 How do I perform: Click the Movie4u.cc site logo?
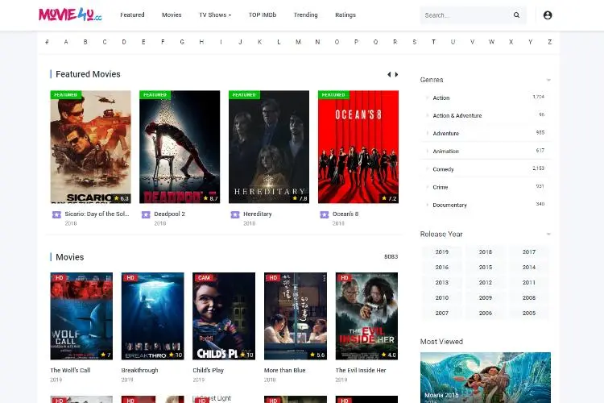[70, 15]
